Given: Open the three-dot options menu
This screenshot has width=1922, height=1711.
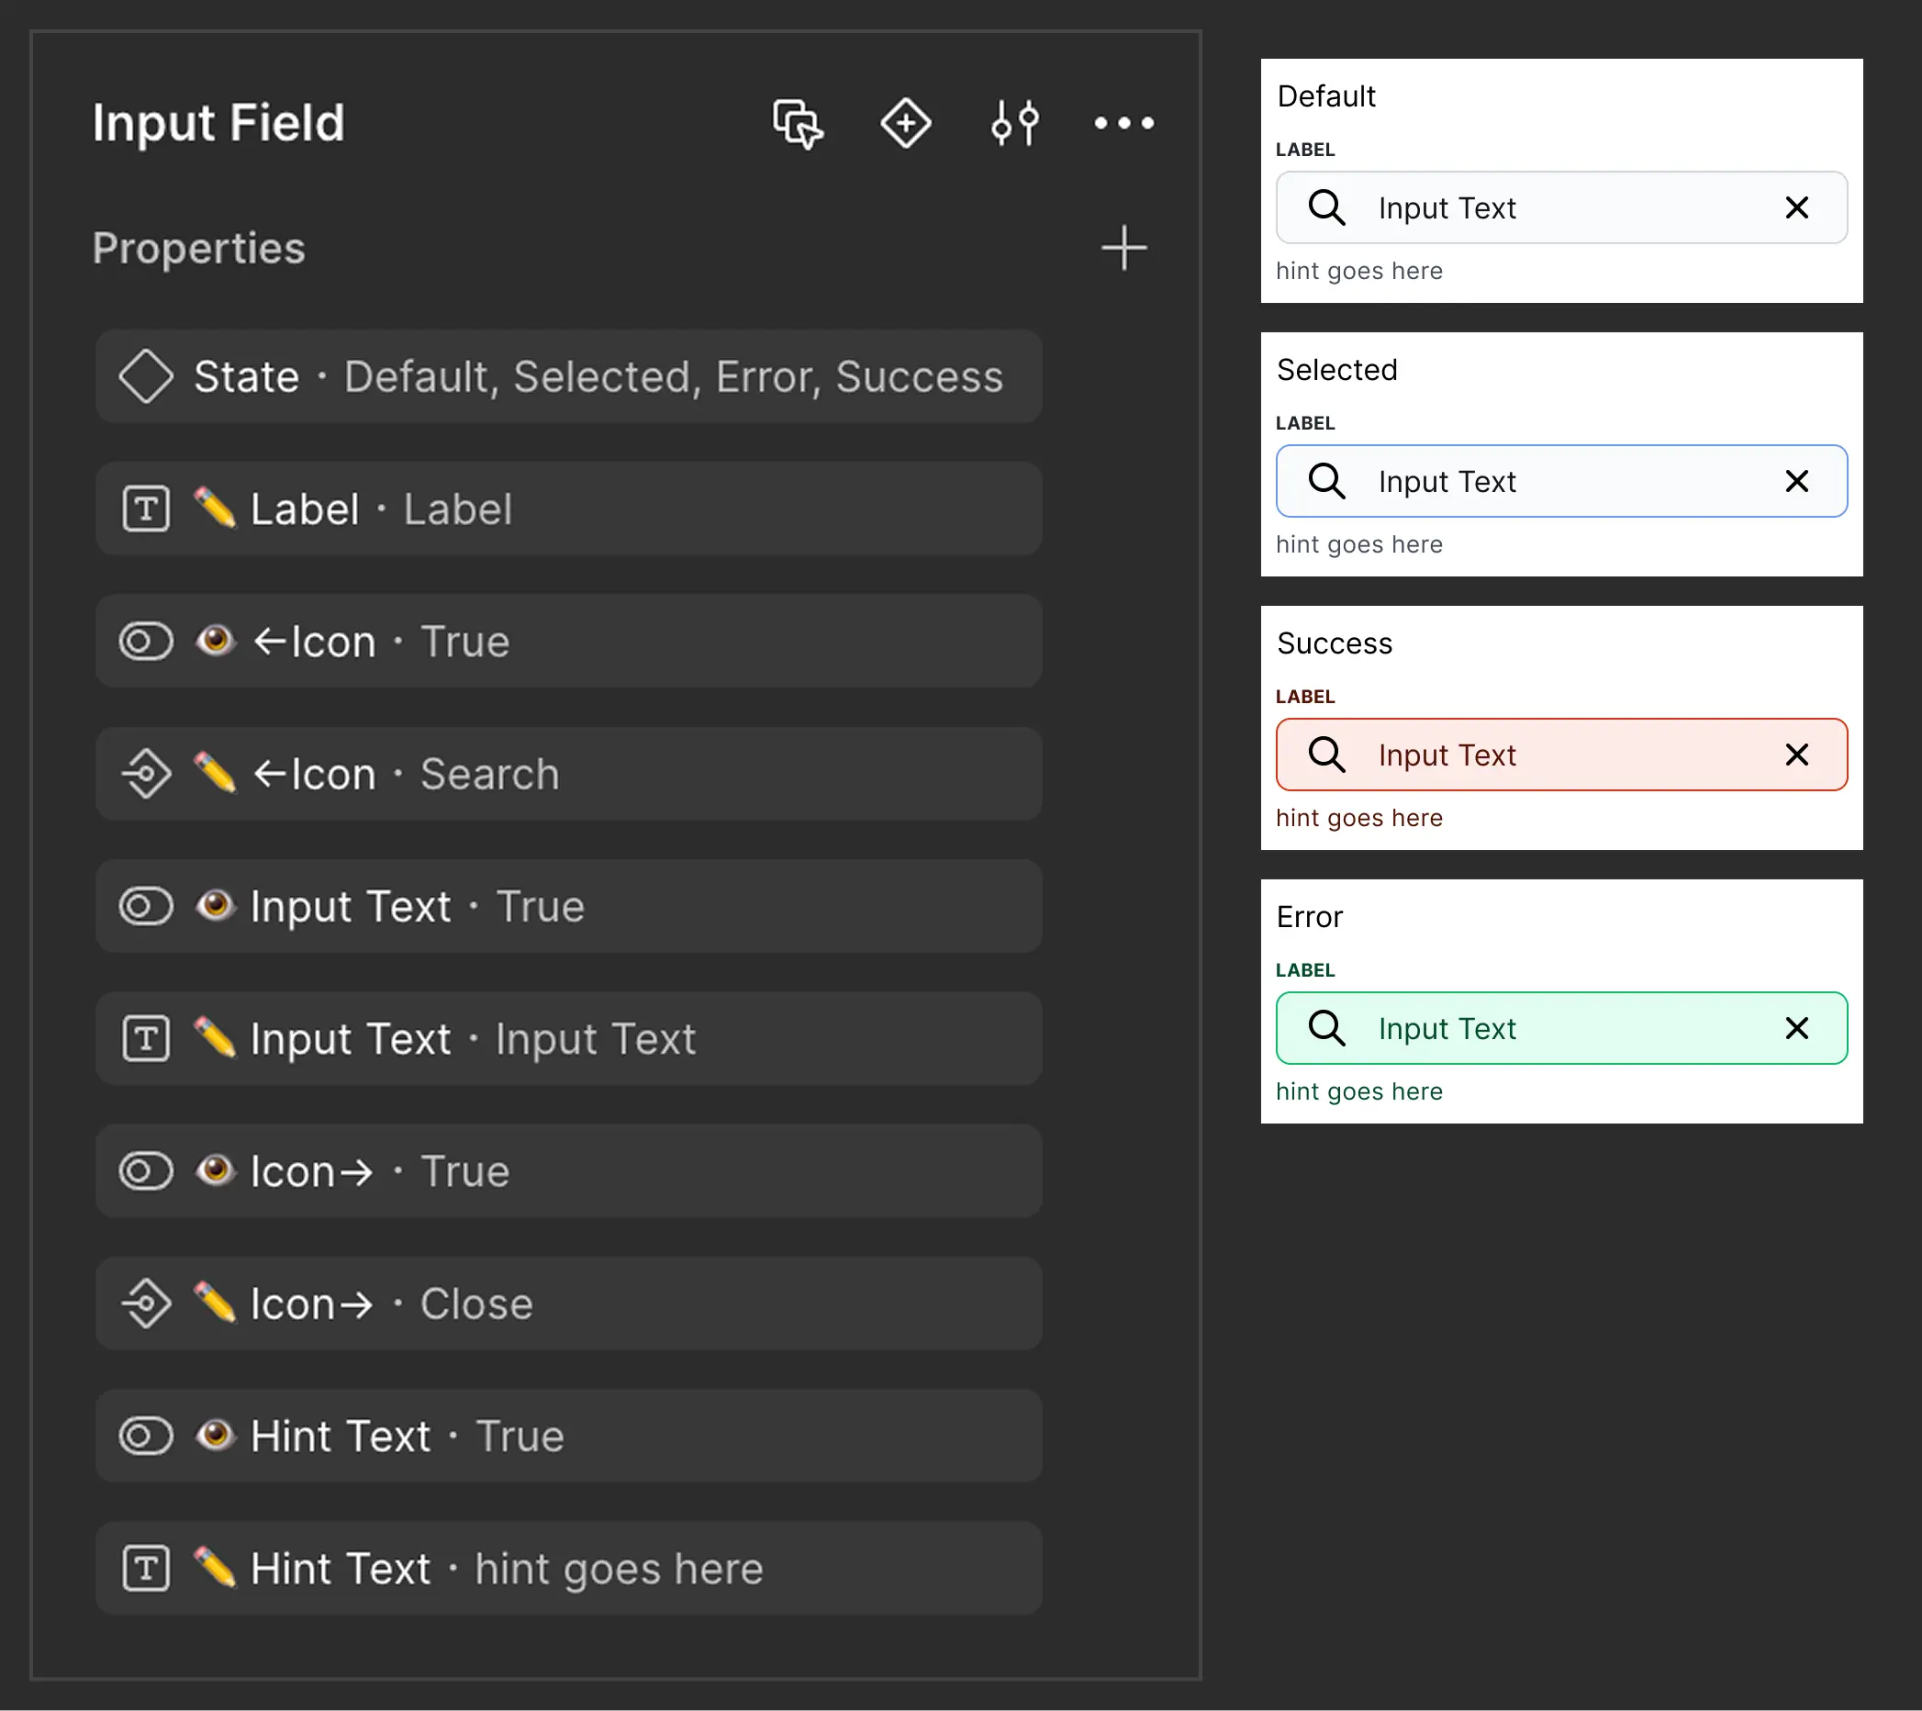Looking at the screenshot, I should 1123,123.
